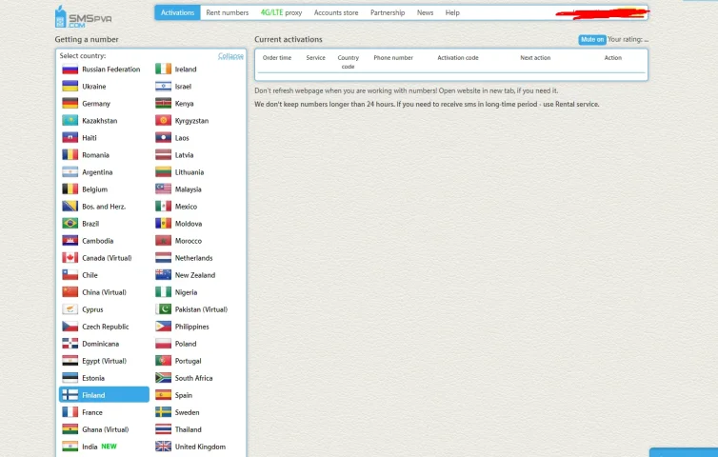Click the Haiti flag icon
The height and width of the screenshot is (457, 718).
(x=70, y=138)
